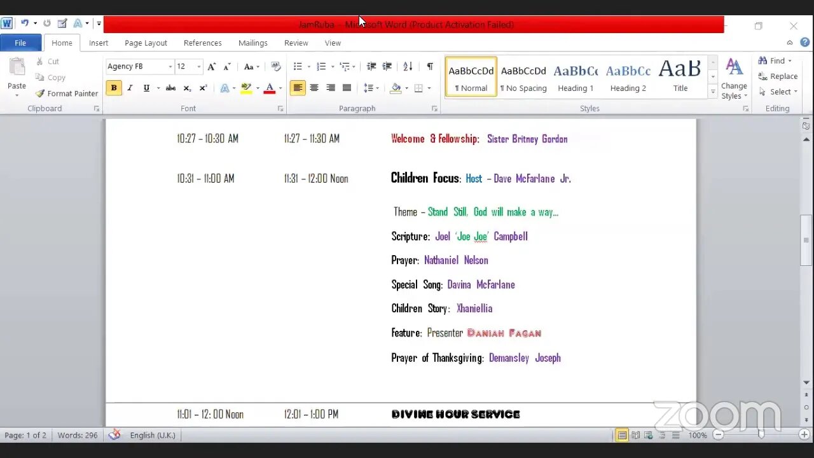The height and width of the screenshot is (458, 814).
Task: Open Word Help question mark
Action: 804,43
